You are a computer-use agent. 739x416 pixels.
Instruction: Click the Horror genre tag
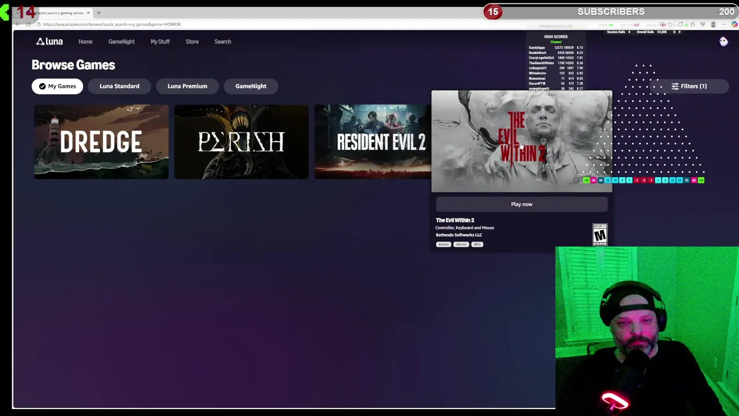(x=461, y=244)
